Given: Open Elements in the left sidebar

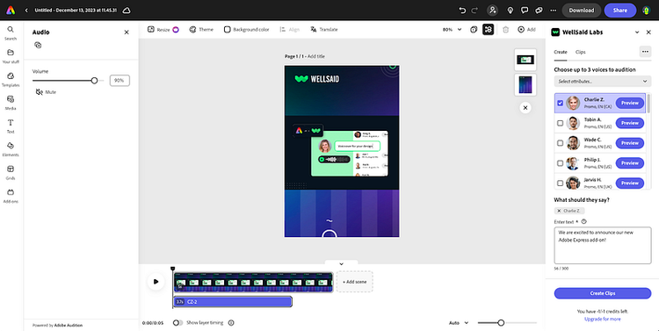Looking at the screenshot, I should tap(11, 149).
